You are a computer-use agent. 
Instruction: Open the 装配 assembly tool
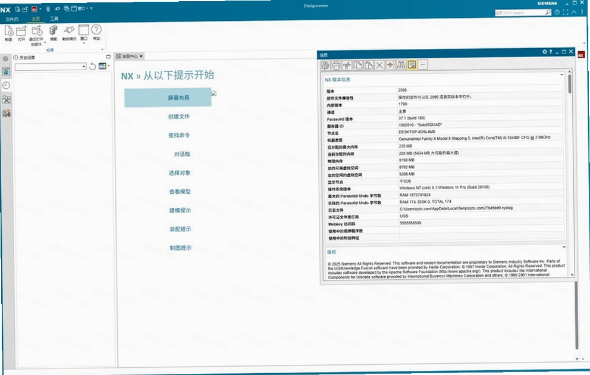[54, 32]
